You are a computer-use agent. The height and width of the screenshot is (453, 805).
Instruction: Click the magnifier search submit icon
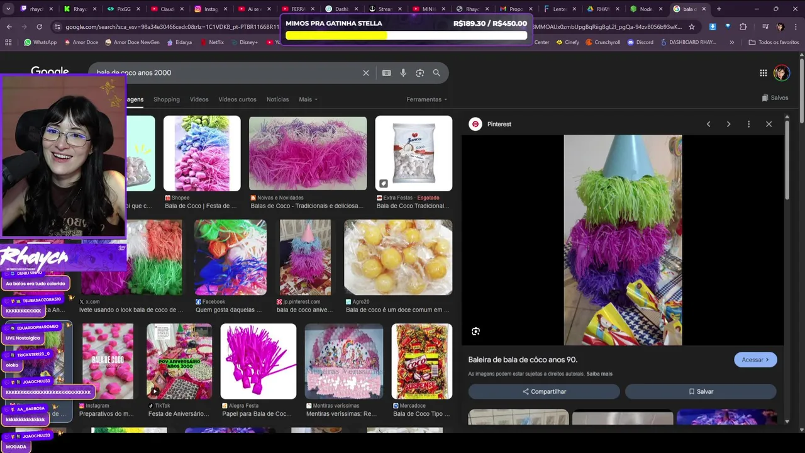436,73
